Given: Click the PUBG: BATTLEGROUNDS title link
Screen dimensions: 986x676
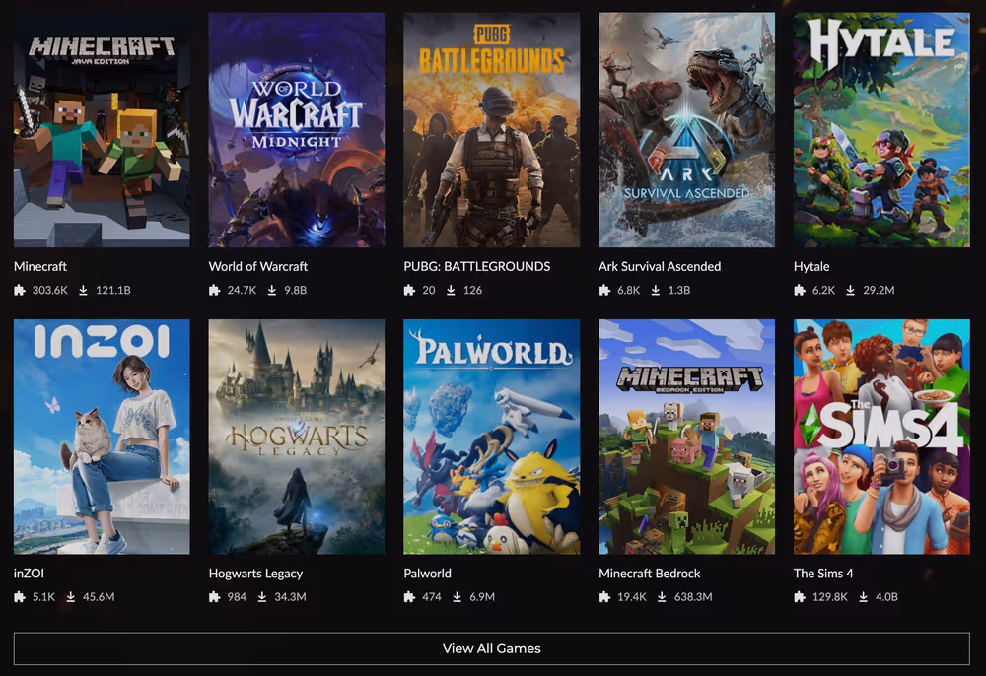Looking at the screenshot, I should [476, 266].
